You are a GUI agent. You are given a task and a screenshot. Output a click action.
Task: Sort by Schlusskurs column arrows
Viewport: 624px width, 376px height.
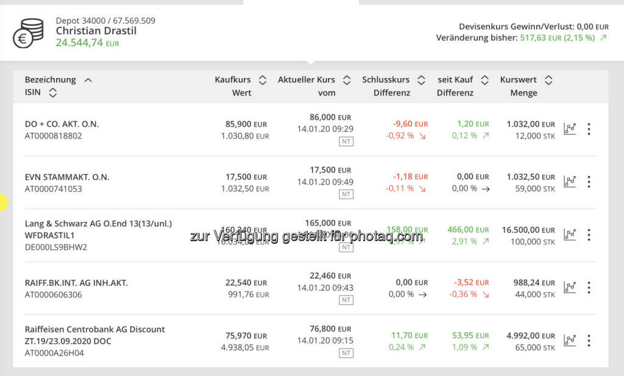(x=421, y=80)
